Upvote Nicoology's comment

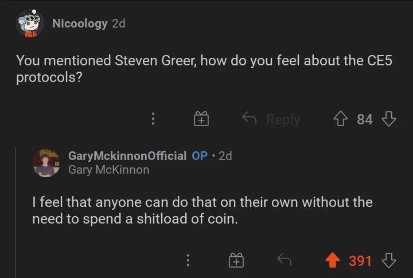(x=342, y=119)
